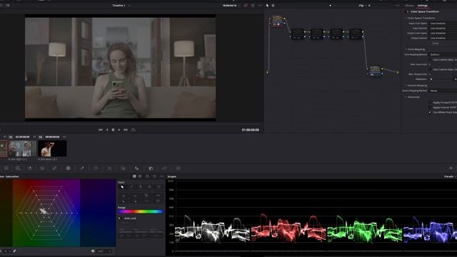Image resolution: width=457 pixels, height=257 pixels.
Task: Select the Color Warper selection arrow tool
Action: coord(122,187)
